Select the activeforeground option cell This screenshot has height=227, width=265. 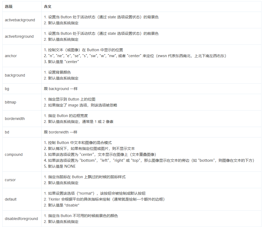[20, 36]
